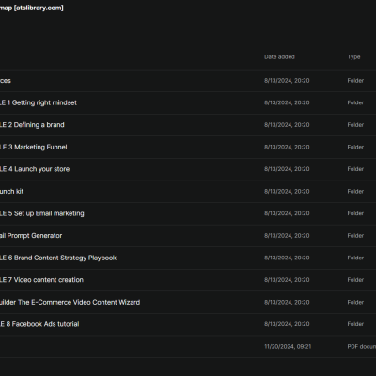Sort by the Date added column header
Image resolution: width=376 pixels, height=376 pixels.
pyautogui.click(x=279, y=57)
